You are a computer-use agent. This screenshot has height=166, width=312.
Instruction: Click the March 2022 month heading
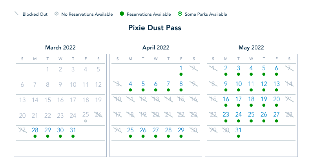click(60, 47)
